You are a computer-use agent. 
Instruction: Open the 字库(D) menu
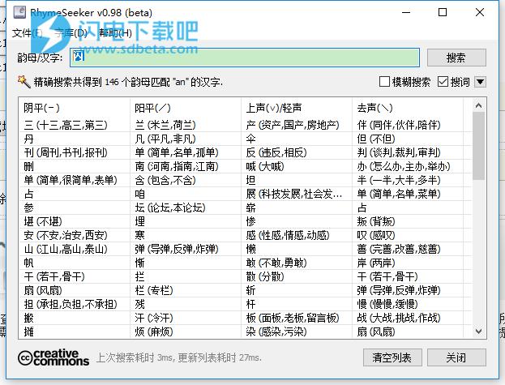(x=71, y=33)
